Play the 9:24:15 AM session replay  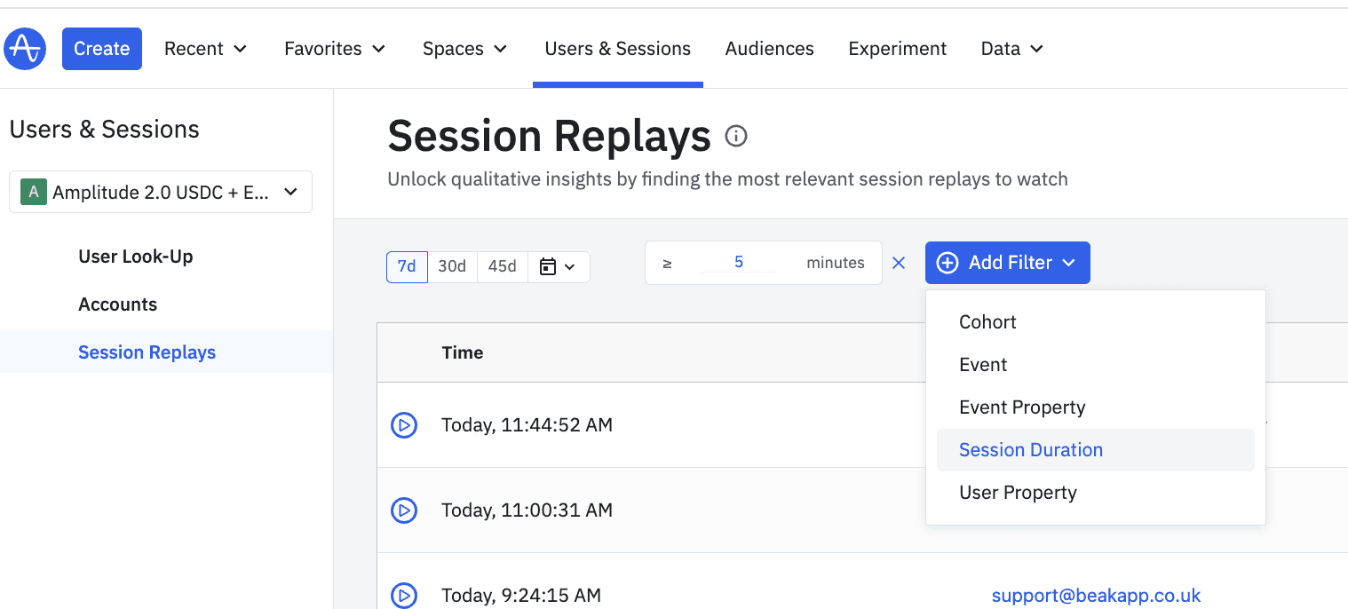pos(404,595)
